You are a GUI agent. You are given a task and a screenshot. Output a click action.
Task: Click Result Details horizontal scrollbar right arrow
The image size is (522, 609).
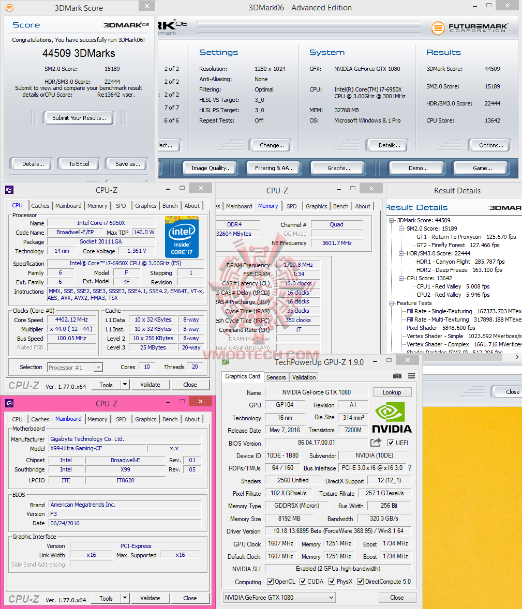pyautogui.click(x=517, y=357)
